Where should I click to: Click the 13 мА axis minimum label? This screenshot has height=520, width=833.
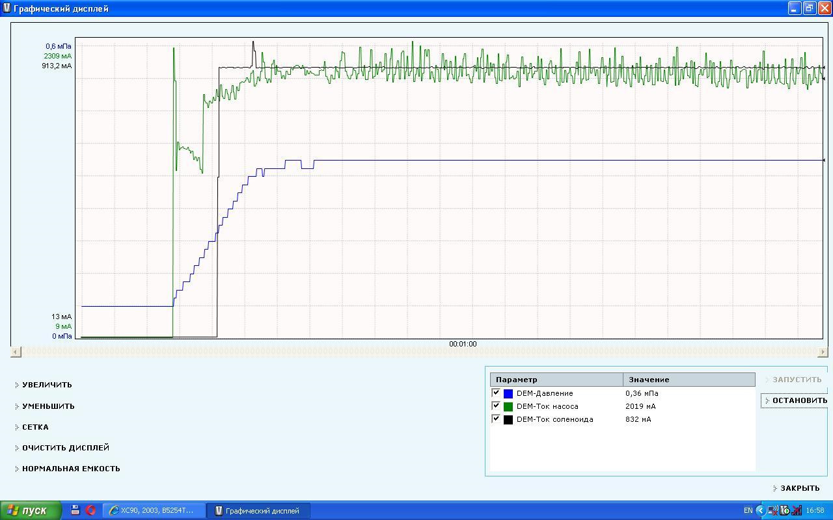coord(62,317)
